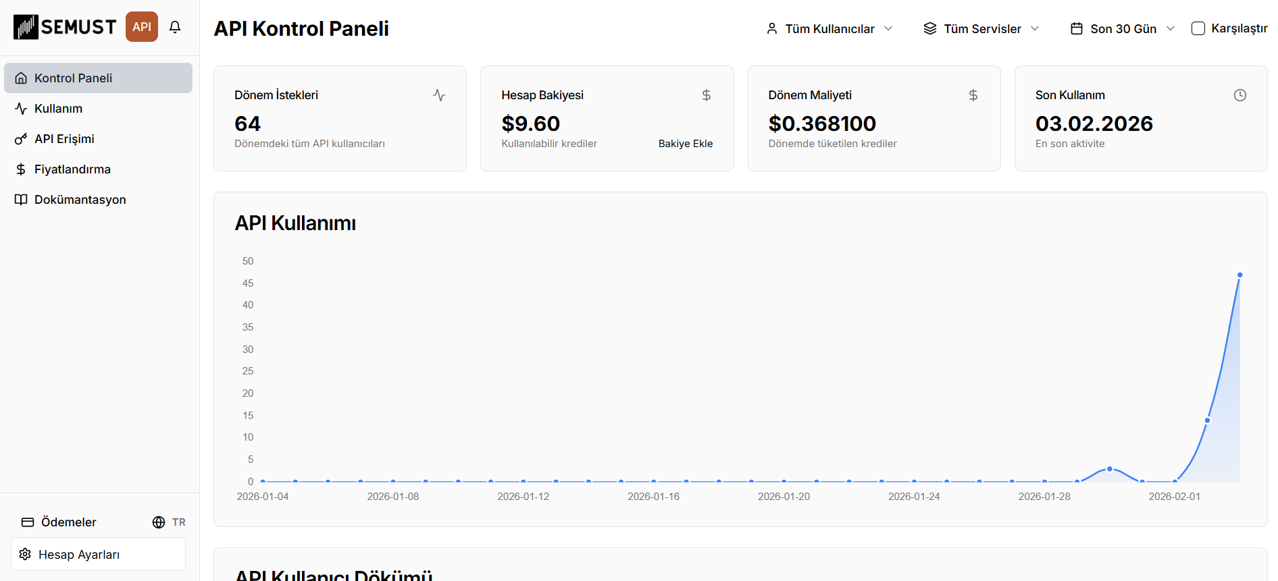1278x581 pixels.
Task: Open Hesap Ayarları
Action: (x=98, y=555)
